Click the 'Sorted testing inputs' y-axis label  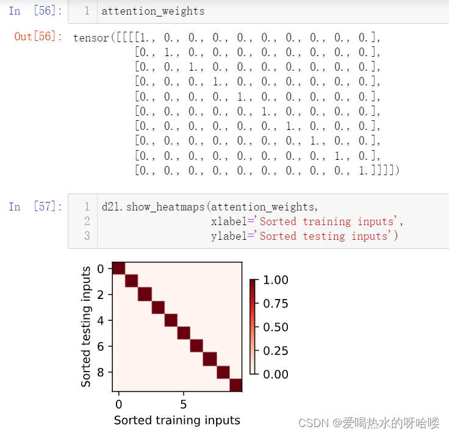tap(86, 327)
